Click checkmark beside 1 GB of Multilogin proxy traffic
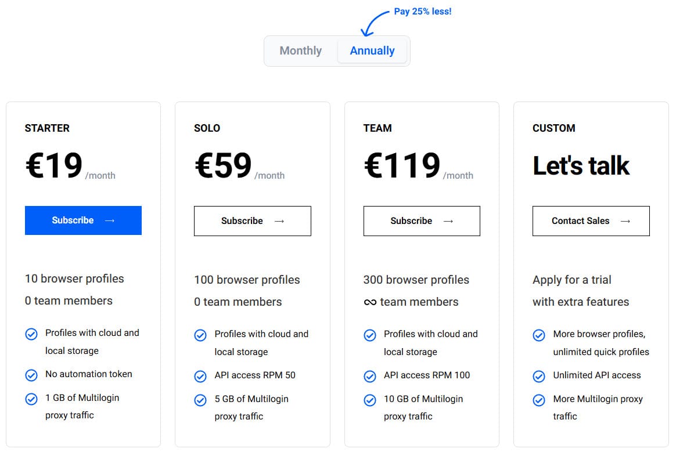Image resolution: width=676 pixels, height=456 pixels. 31,399
